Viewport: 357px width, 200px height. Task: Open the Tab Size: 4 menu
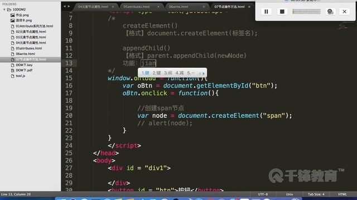[x=316, y=194]
